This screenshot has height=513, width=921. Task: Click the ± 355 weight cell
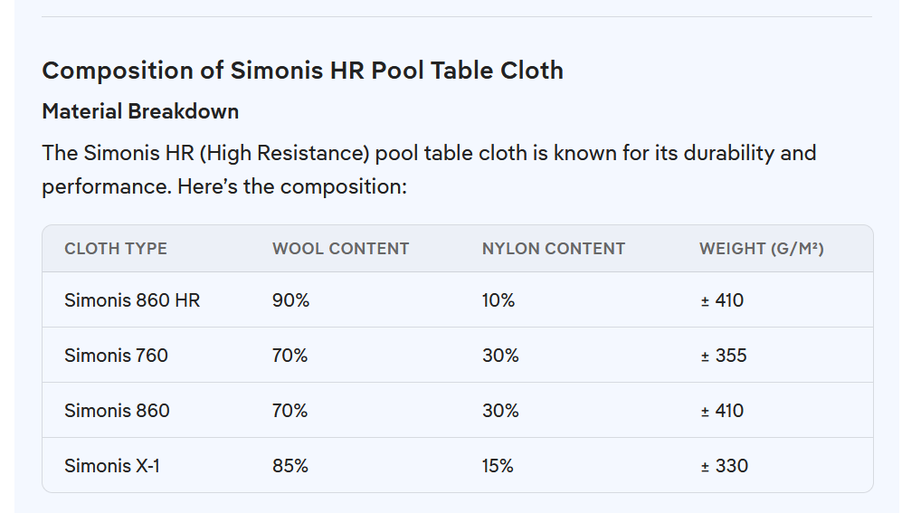pos(724,356)
